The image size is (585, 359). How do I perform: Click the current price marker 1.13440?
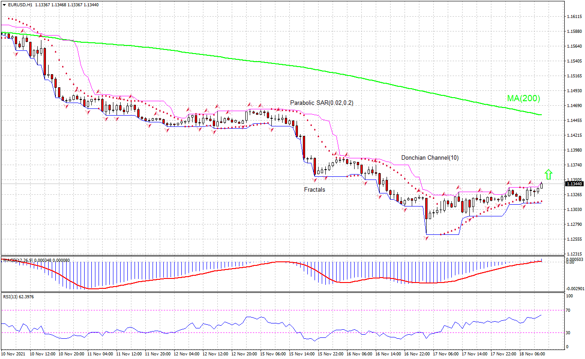coord(574,184)
